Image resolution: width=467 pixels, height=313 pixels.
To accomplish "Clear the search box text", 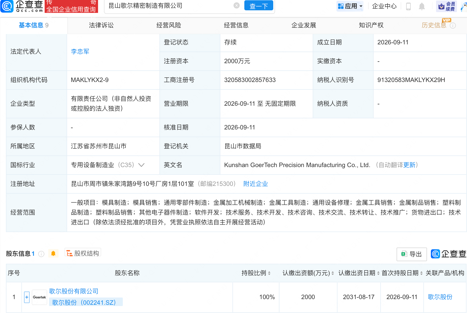I will pyautogui.click(x=236, y=6).
